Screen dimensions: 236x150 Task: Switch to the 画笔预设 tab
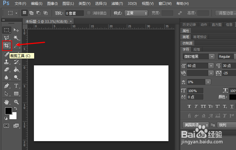tap(200, 37)
